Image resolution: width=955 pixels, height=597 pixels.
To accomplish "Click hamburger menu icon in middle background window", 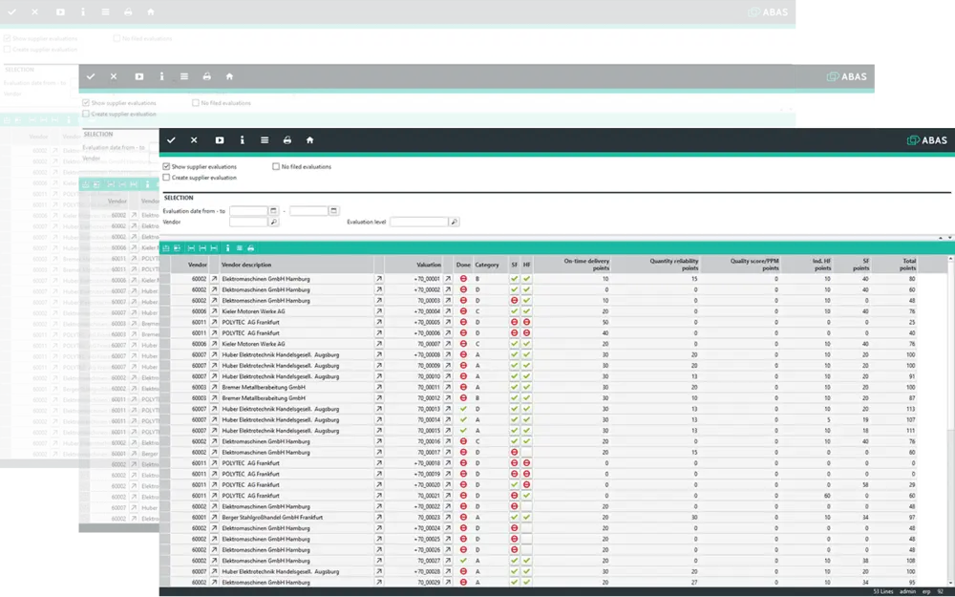I will tap(184, 76).
